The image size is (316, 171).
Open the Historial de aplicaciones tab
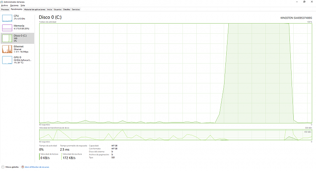tap(35, 9)
